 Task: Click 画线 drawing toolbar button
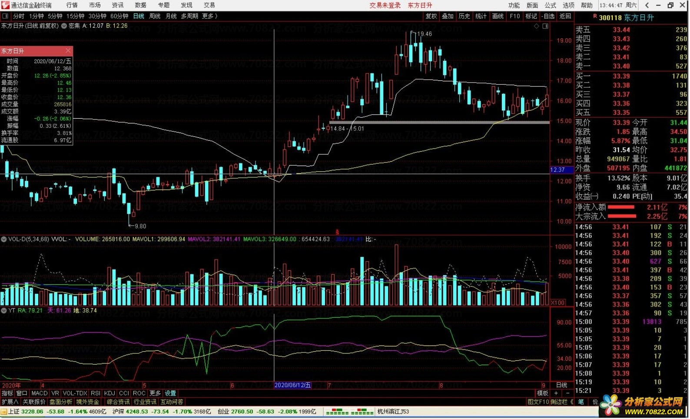tap(498, 16)
